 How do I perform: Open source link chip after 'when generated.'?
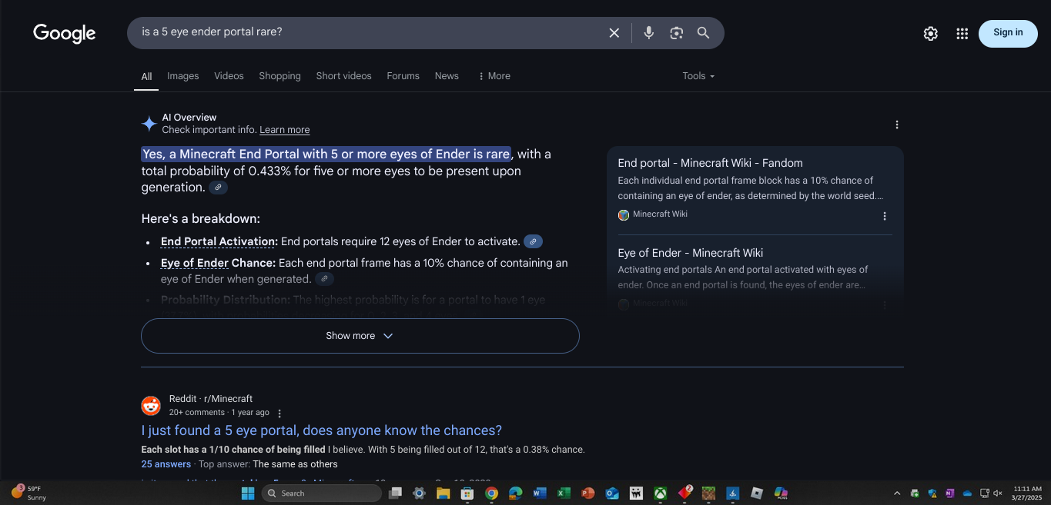(x=325, y=279)
